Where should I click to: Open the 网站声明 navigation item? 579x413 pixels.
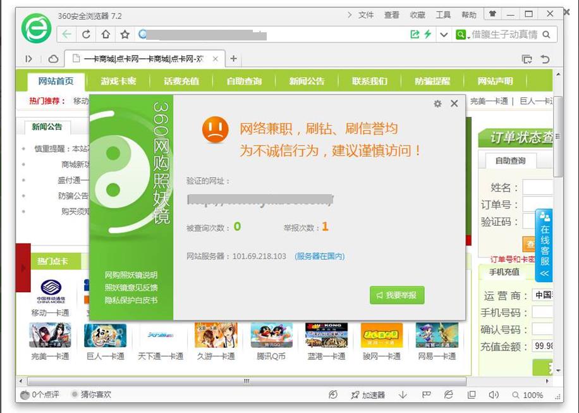(495, 81)
